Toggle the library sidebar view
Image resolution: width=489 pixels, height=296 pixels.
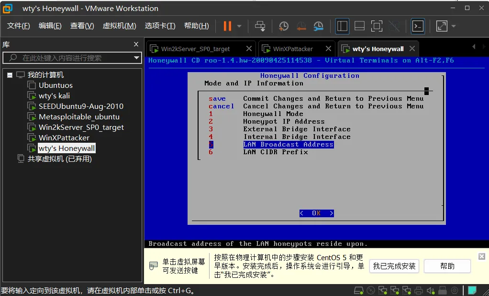[x=342, y=26]
